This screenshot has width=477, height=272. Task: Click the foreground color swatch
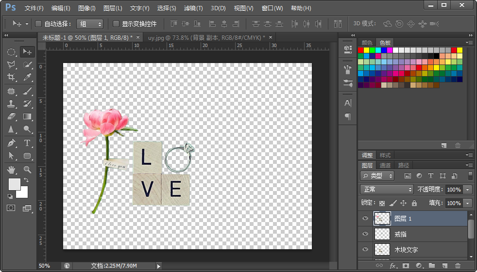pyautogui.click(x=14, y=184)
